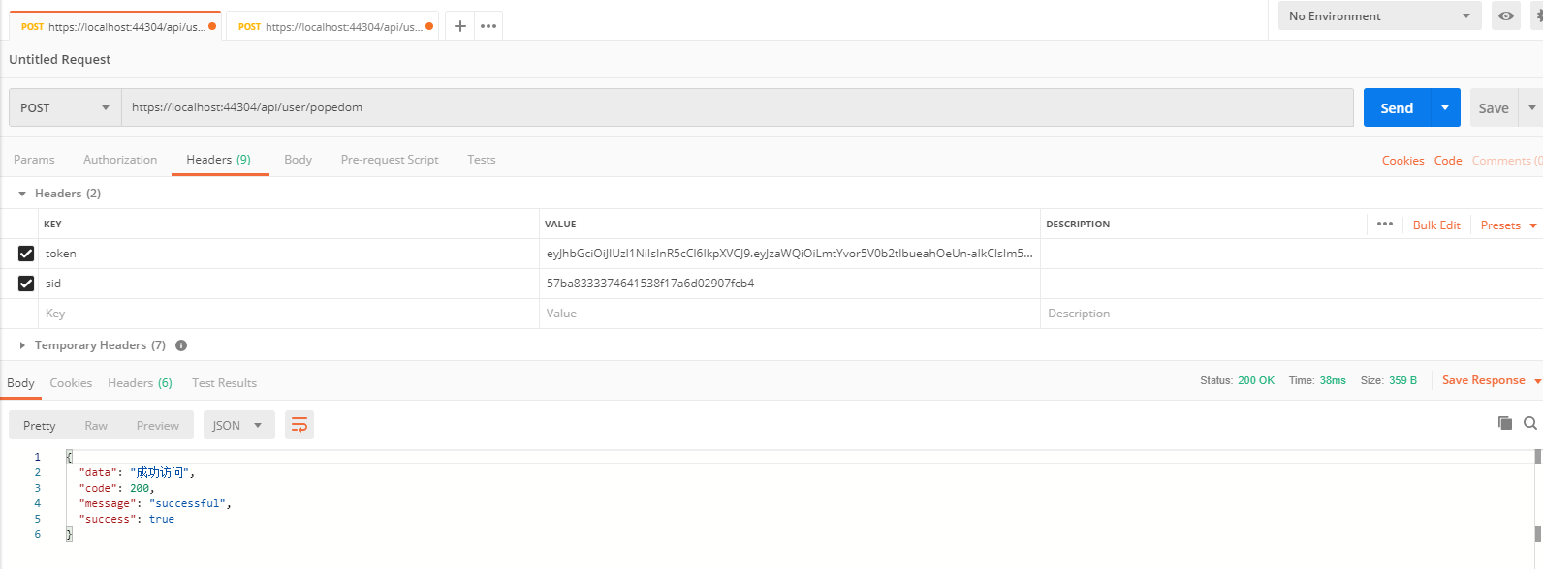Open the POST method dropdown
This screenshot has width=1543, height=569.
tap(65, 107)
